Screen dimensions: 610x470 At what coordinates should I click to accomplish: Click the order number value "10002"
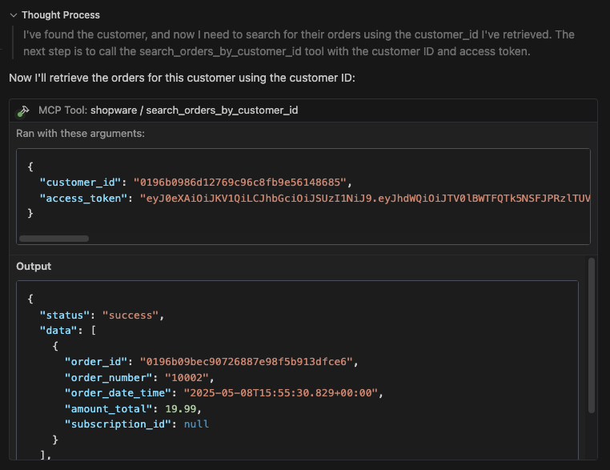187,378
